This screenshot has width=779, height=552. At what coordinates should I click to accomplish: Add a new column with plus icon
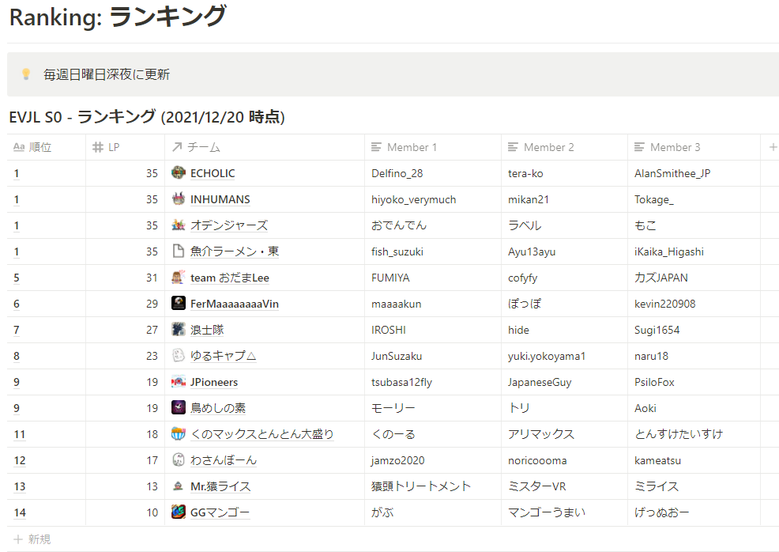tap(773, 147)
